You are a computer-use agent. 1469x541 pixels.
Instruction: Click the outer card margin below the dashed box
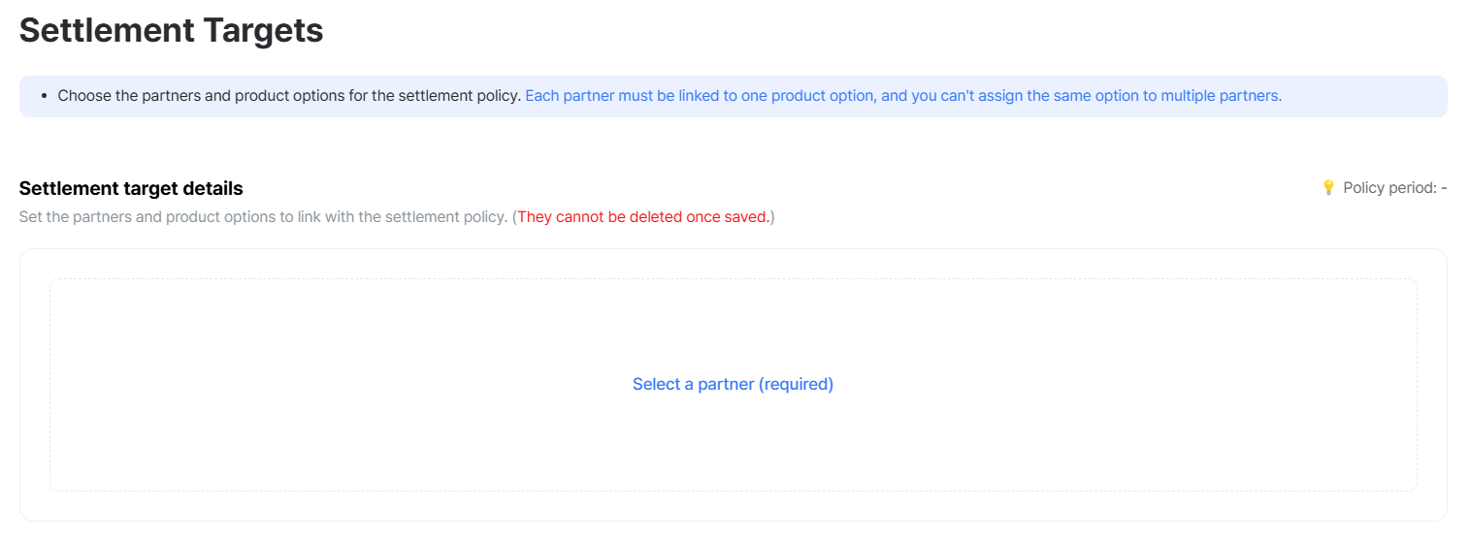733,506
